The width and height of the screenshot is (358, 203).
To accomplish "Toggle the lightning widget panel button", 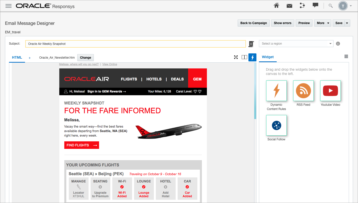I will pyautogui.click(x=252, y=57).
